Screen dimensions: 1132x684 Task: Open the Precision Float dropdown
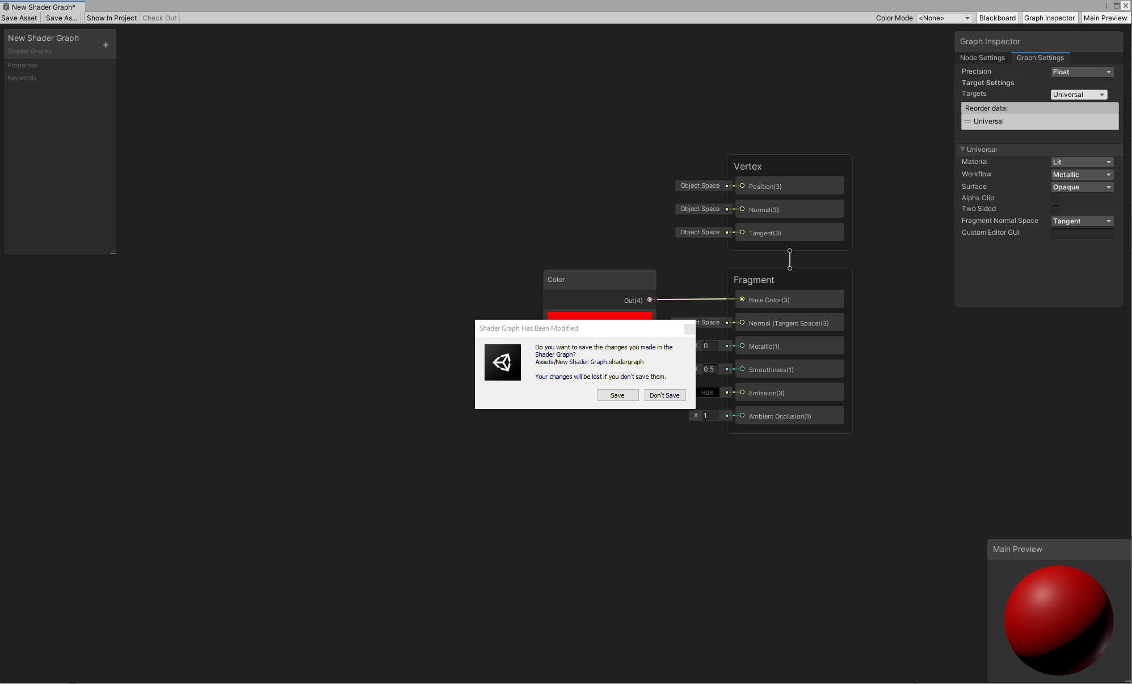(x=1082, y=72)
